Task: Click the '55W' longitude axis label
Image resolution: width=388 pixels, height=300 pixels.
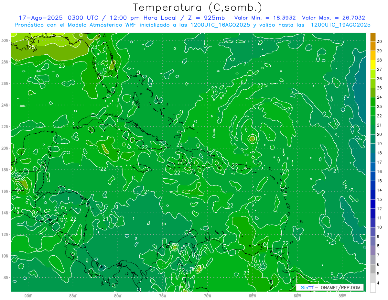Action: tap(342, 296)
